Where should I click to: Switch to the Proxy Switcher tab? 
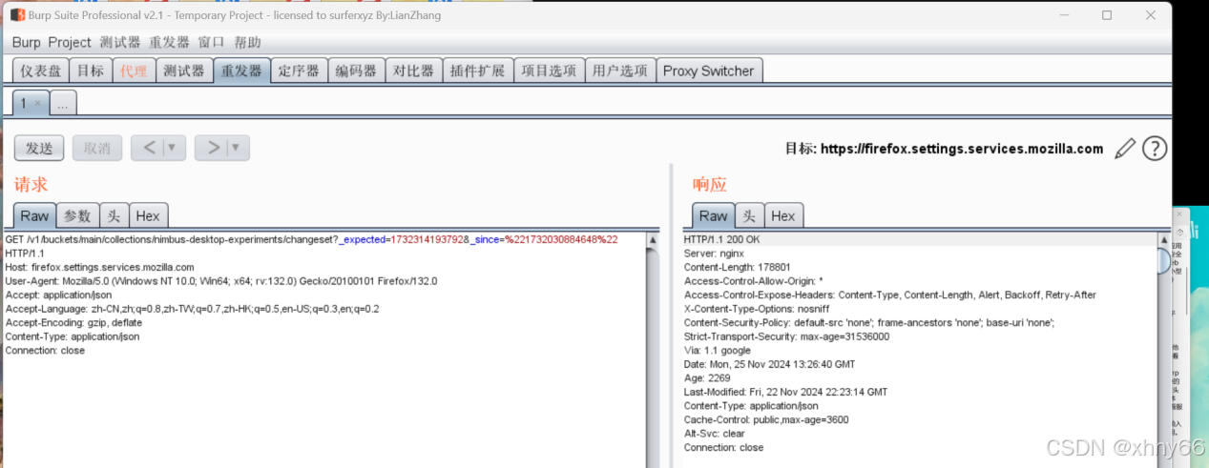(x=709, y=71)
